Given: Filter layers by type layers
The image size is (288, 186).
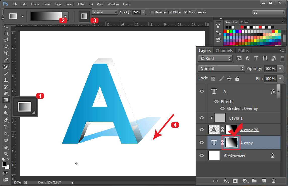Looking at the screenshot, I should click(x=256, y=58).
